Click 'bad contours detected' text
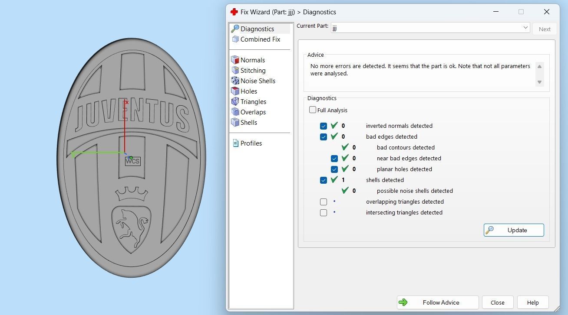Screen dimensions: 568x315 pos(406,147)
